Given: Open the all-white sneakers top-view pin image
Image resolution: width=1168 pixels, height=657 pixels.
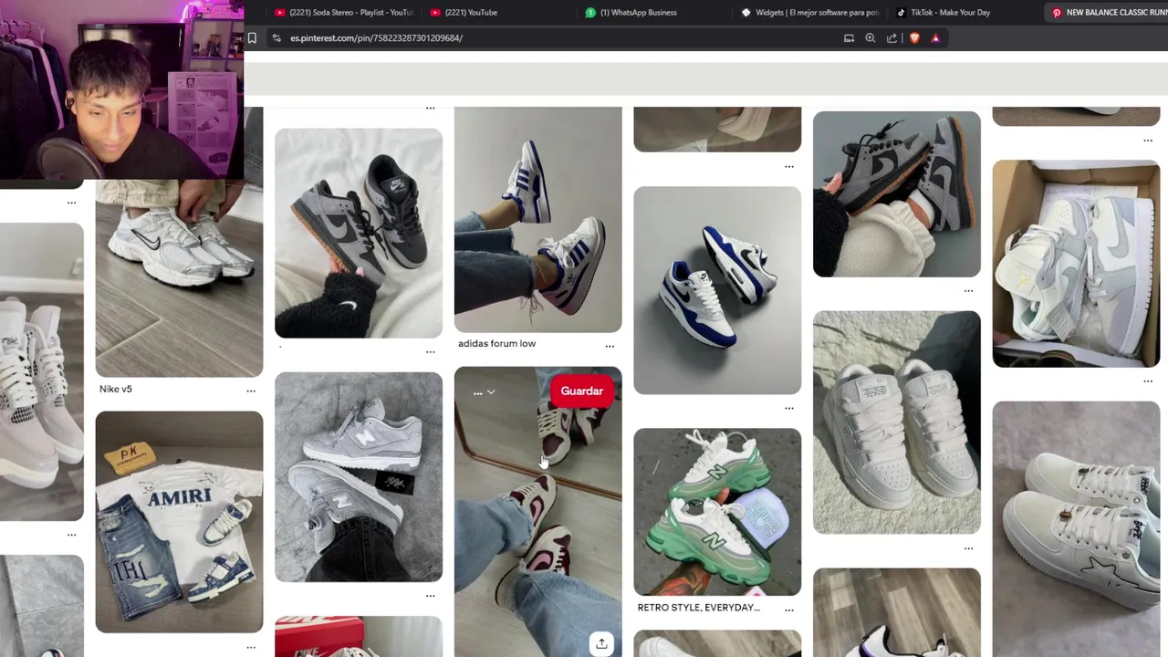Looking at the screenshot, I should (x=897, y=422).
